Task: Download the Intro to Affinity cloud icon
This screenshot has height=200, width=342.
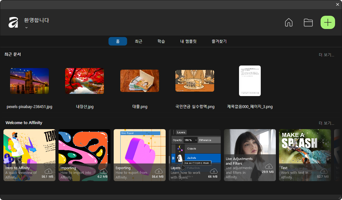Action: coord(48,171)
